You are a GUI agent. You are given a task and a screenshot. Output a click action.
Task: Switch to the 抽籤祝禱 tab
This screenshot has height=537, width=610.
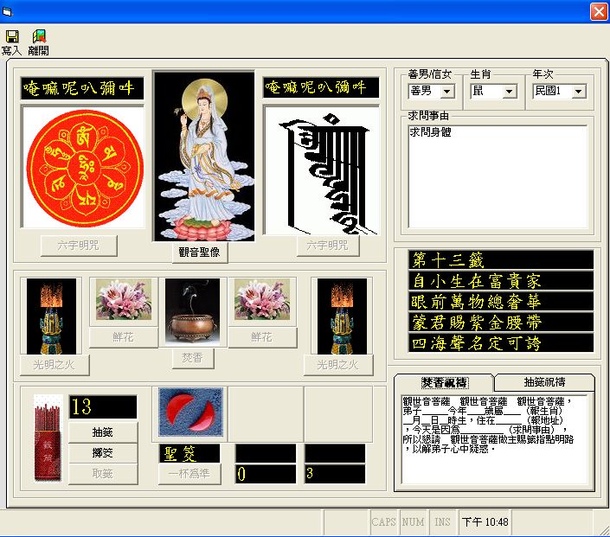point(544,382)
